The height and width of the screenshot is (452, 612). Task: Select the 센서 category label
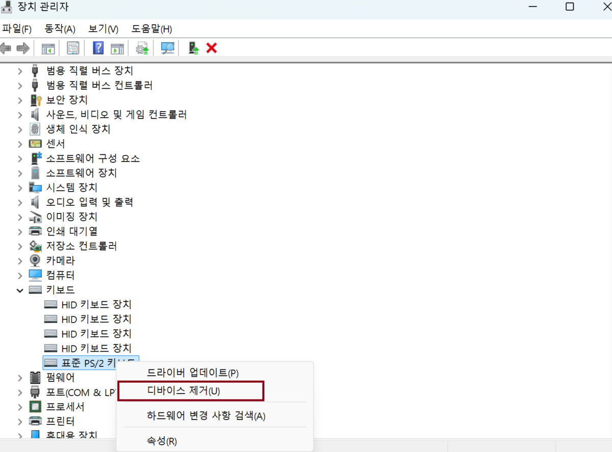(56, 144)
